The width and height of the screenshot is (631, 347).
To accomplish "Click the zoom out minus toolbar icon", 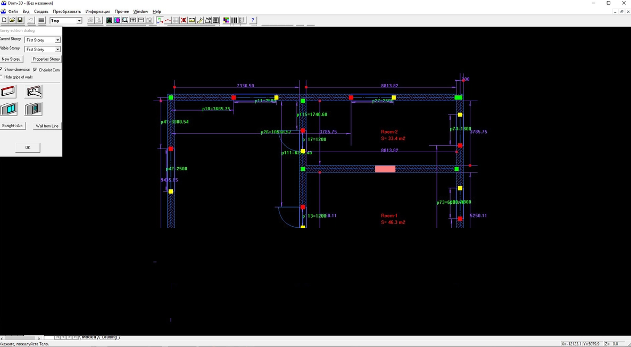I will [141, 20].
